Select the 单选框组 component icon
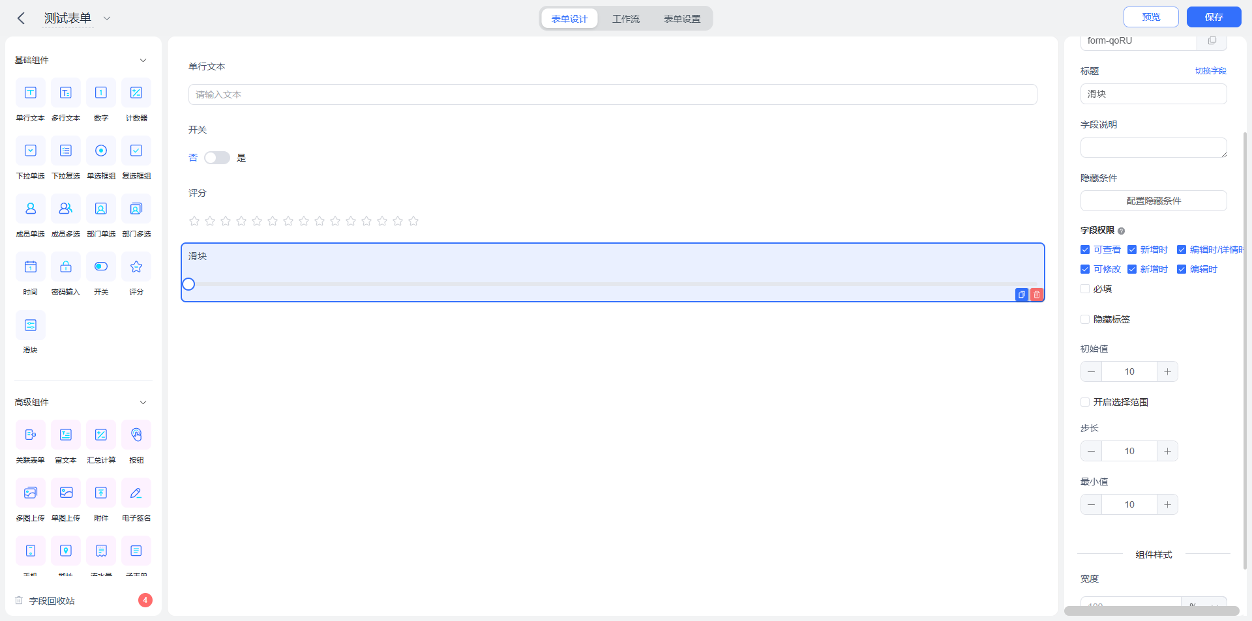This screenshot has height=621, width=1252. [x=101, y=151]
